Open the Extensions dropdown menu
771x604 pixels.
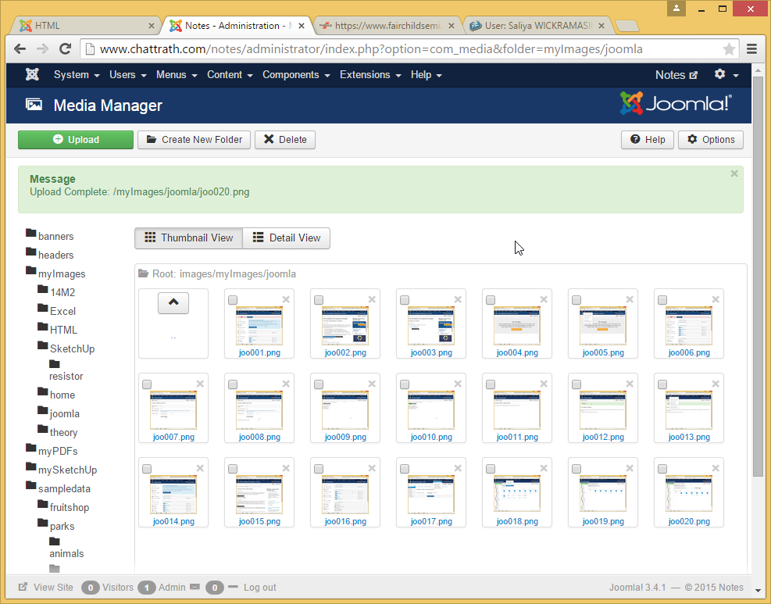tap(369, 75)
